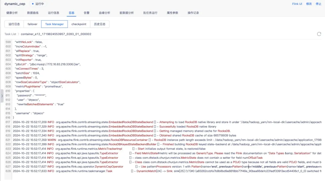Open the failover log sub-tab

coord(32,24)
